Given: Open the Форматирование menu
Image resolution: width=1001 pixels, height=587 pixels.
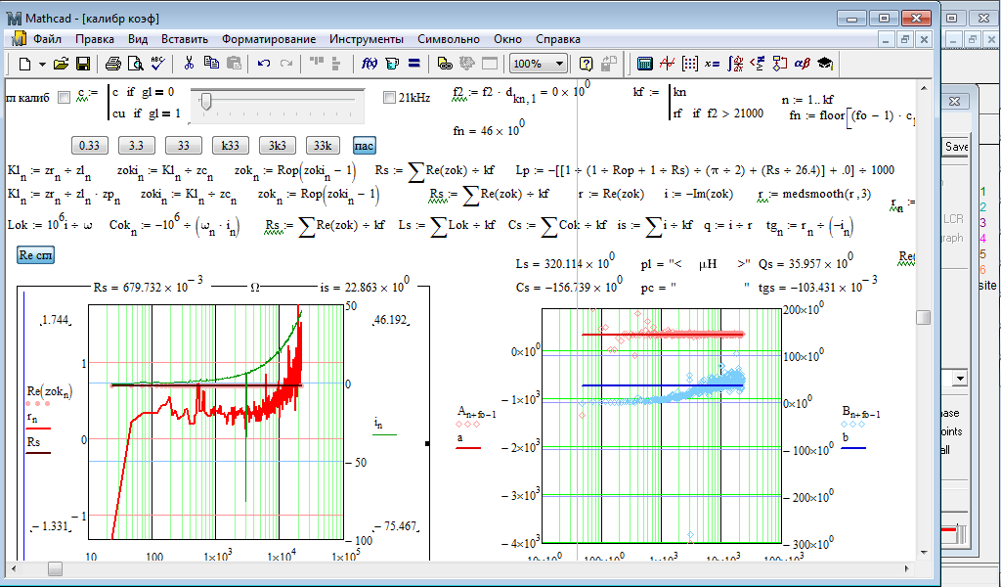Looking at the screenshot, I should [x=268, y=39].
